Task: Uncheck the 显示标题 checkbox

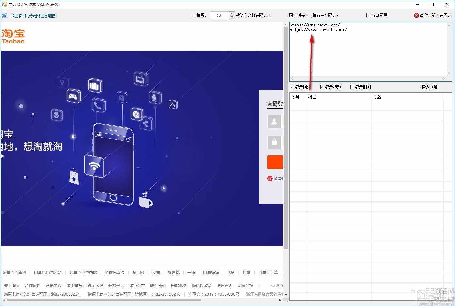Action: pyautogui.click(x=322, y=87)
